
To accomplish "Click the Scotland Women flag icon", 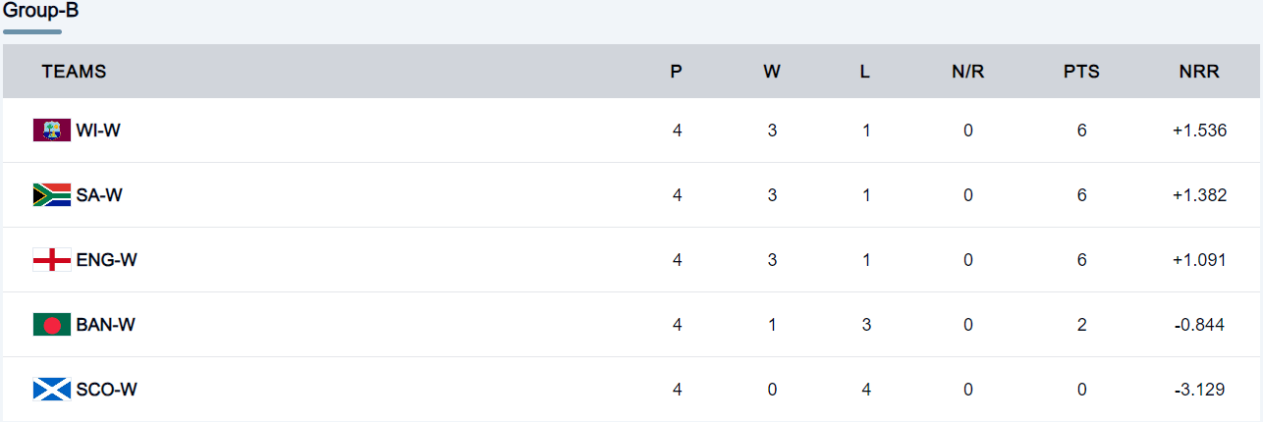I will [51, 390].
